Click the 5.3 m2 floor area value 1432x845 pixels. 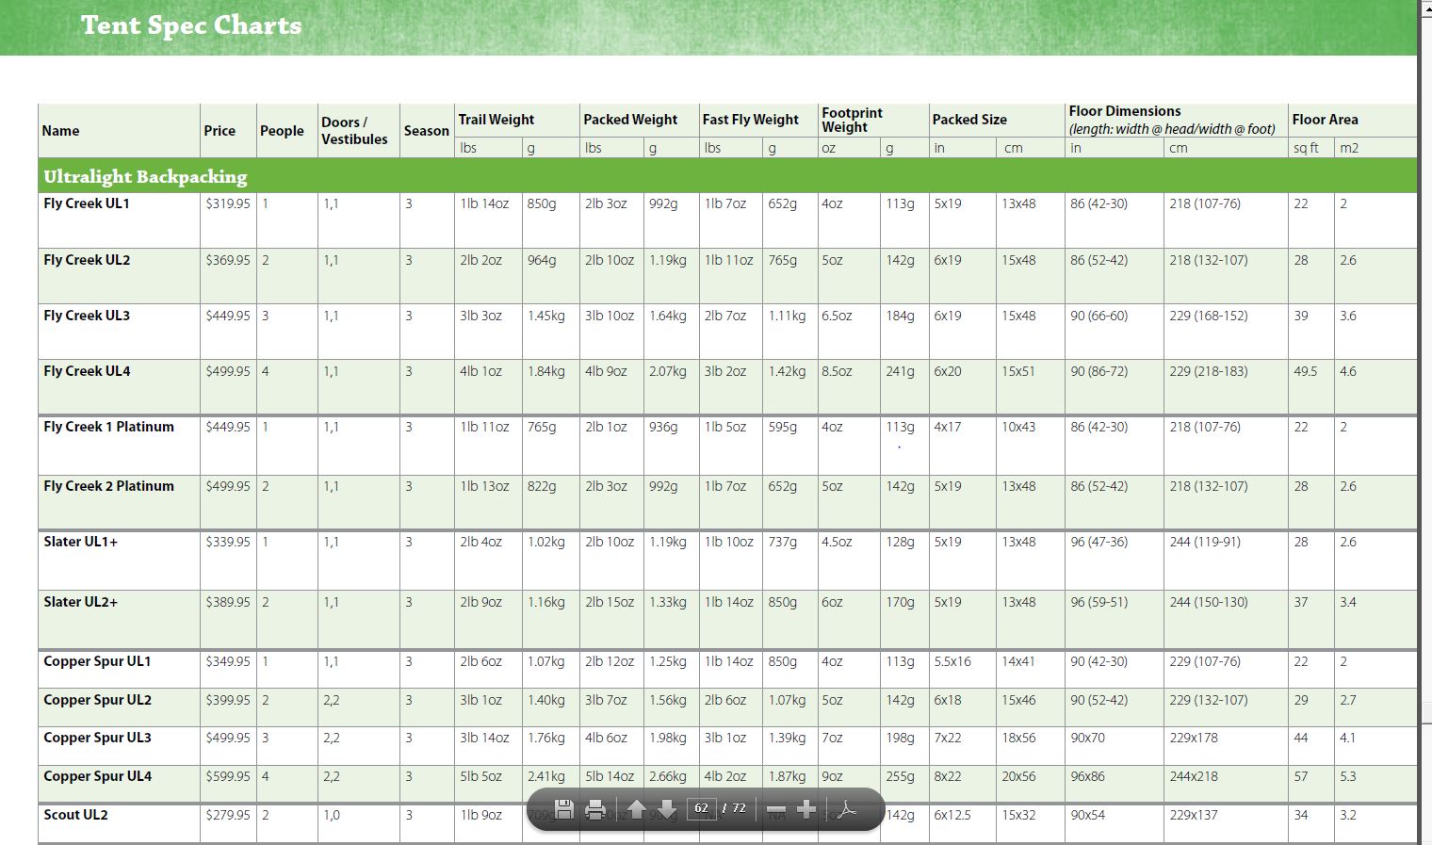coord(1348,776)
